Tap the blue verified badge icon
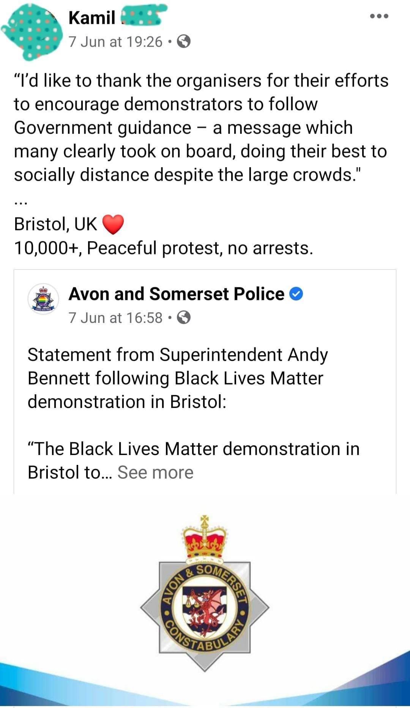Viewport: 410px width, 708px height. click(296, 294)
